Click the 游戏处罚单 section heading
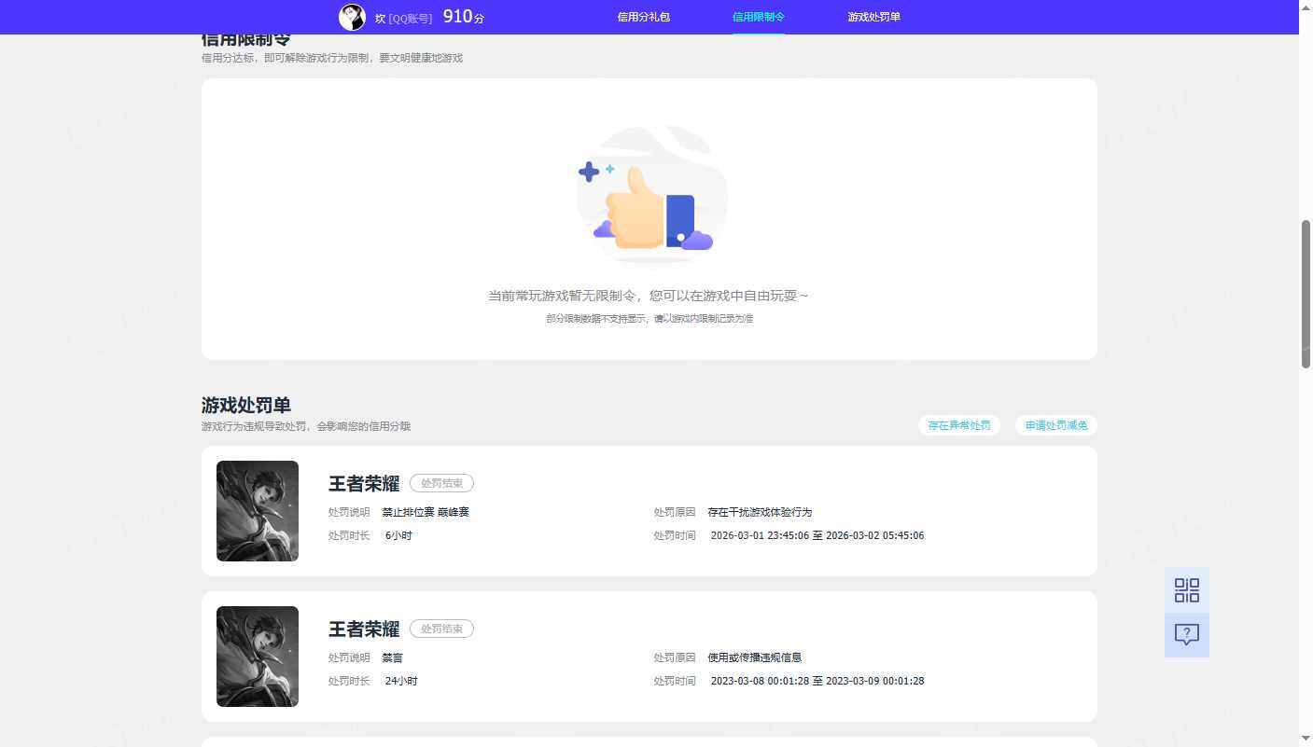The image size is (1313, 747). coord(246,405)
